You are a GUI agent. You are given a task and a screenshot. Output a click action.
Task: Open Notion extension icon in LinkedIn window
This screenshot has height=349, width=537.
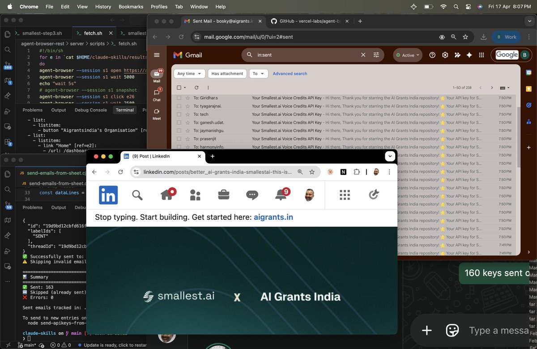click(x=343, y=172)
